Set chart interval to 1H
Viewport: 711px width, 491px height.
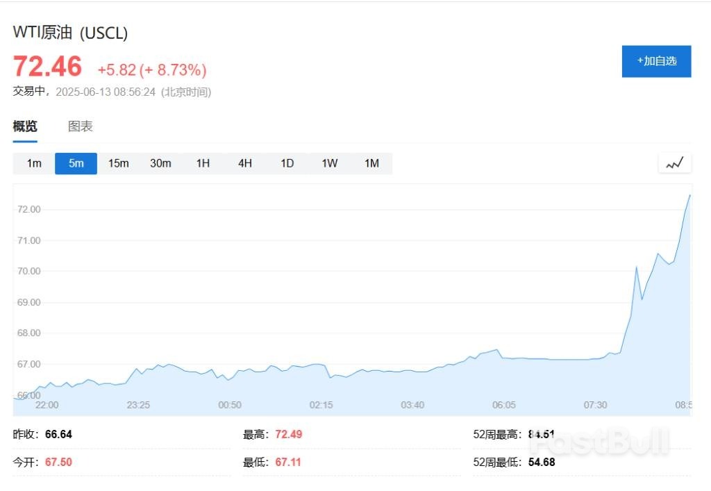pos(203,164)
